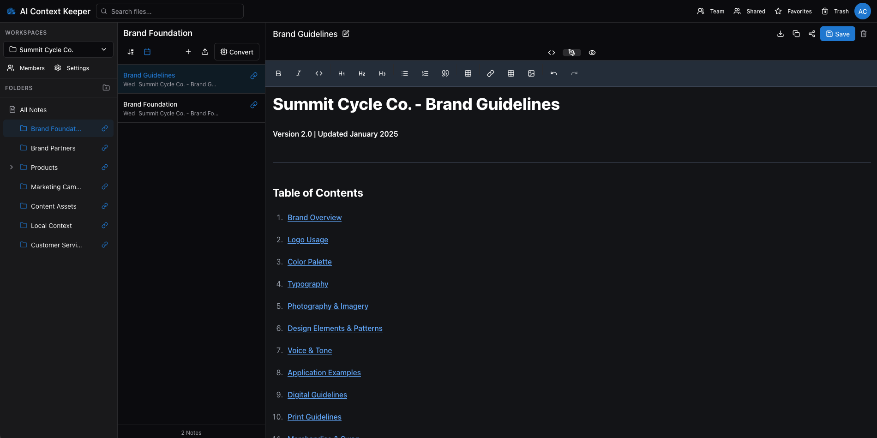Open the Summit Cycle Co. workspace dropdown

click(58, 50)
